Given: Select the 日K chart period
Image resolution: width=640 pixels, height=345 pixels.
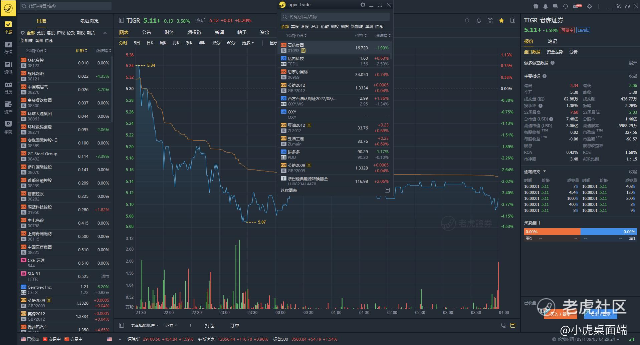Looking at the screenshot, I should (x=150, y=43).
